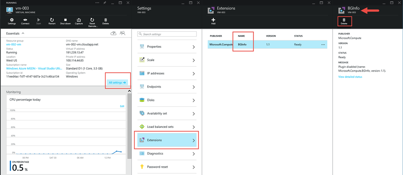The image size is (403, 175).
Task: Open the BGInfo row ellipsis menu
Action: [323, 45]
